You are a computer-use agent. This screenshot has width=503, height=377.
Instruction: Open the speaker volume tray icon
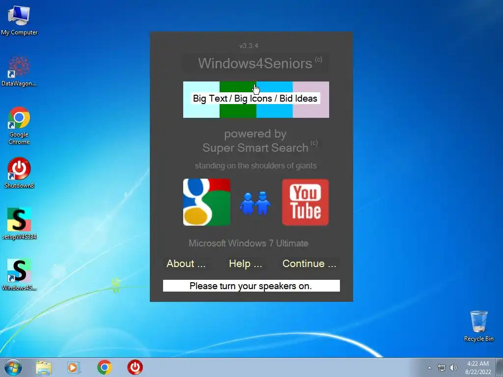(x=453, y=368)
